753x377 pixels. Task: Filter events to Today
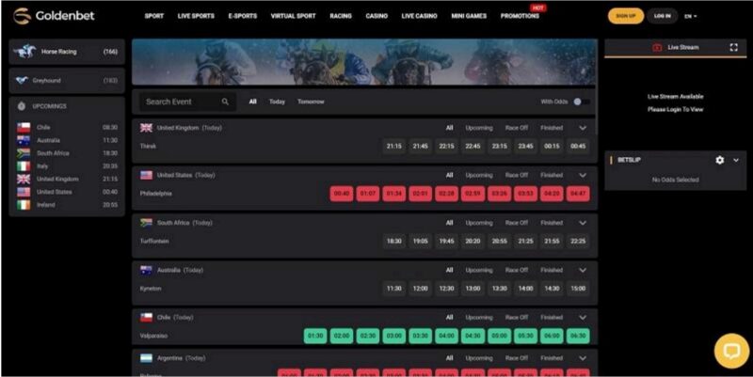277,102
